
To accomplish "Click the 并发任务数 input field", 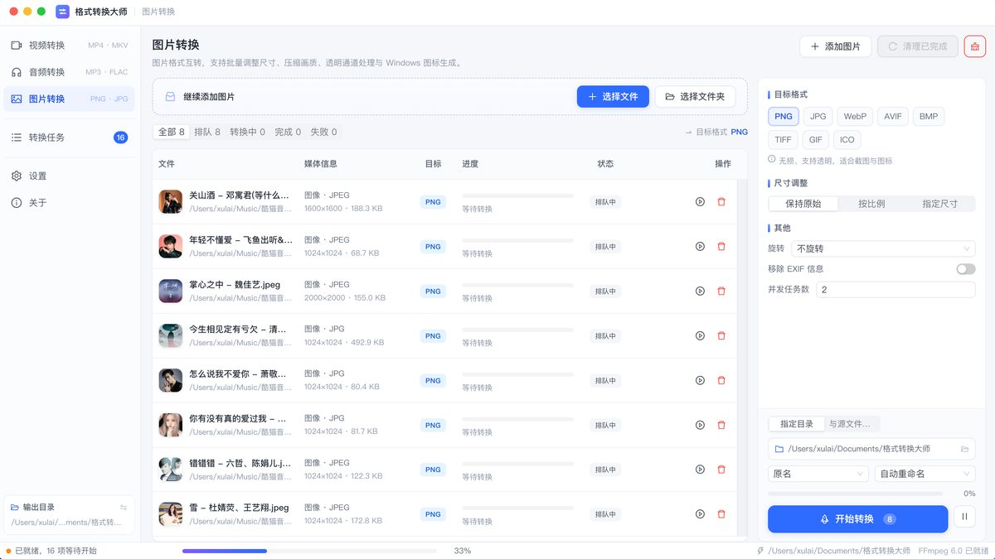I will click(895, 290).
